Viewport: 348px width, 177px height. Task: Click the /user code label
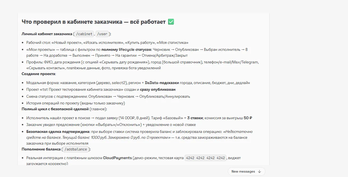(x=103, y=34)
